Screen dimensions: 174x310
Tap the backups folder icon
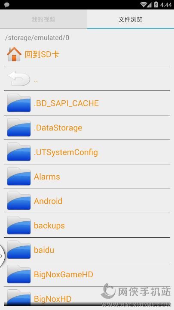pyautogui.click(x=19, y=226)
